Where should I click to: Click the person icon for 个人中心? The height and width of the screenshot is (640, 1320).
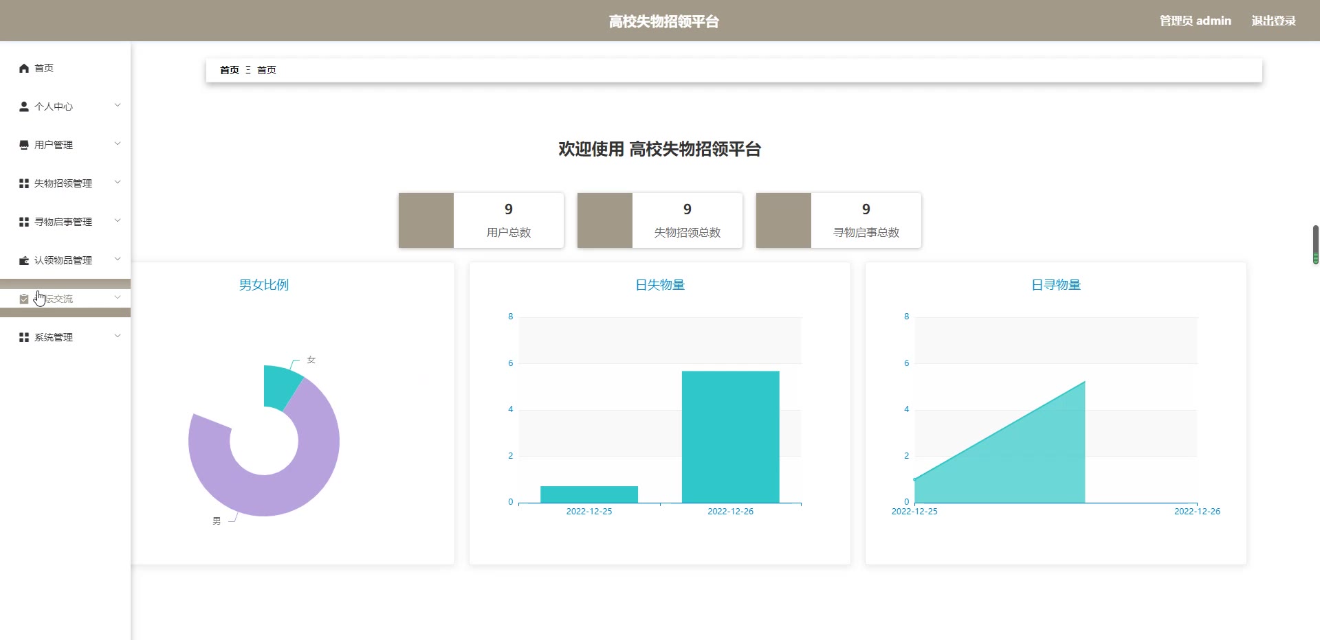click(24, 106)
